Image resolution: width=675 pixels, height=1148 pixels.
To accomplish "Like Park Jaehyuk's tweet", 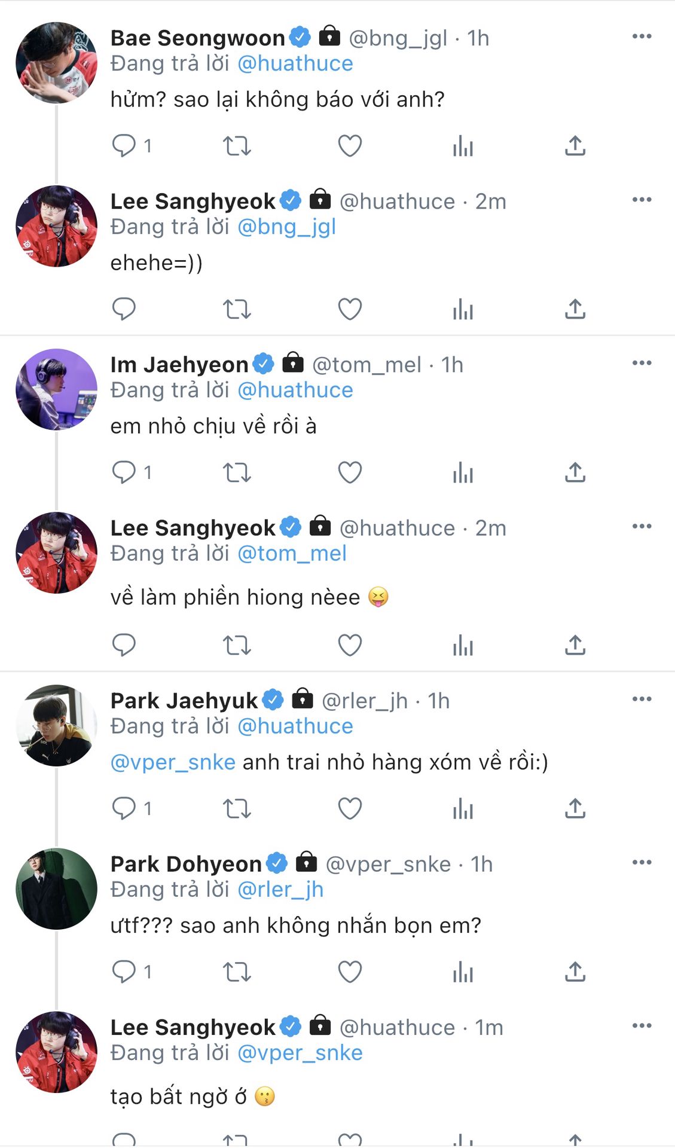I will tap(350, 808).
